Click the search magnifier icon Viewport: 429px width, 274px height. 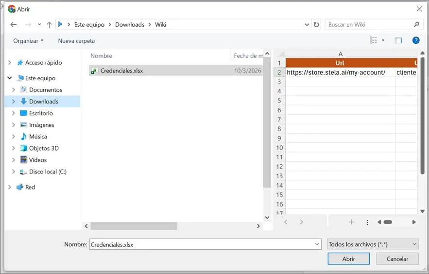[x=416, y=25]
